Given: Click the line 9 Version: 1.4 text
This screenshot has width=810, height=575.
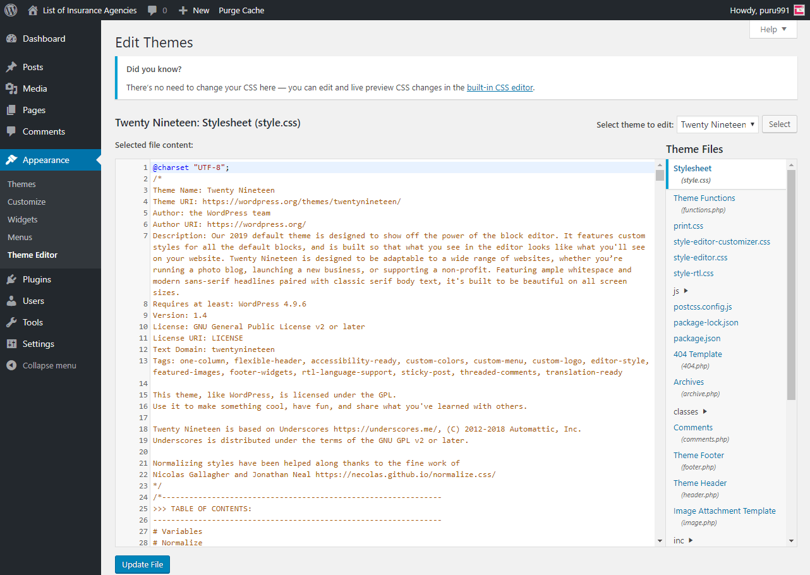Looking at the screenshot, I should pos(179,315).
